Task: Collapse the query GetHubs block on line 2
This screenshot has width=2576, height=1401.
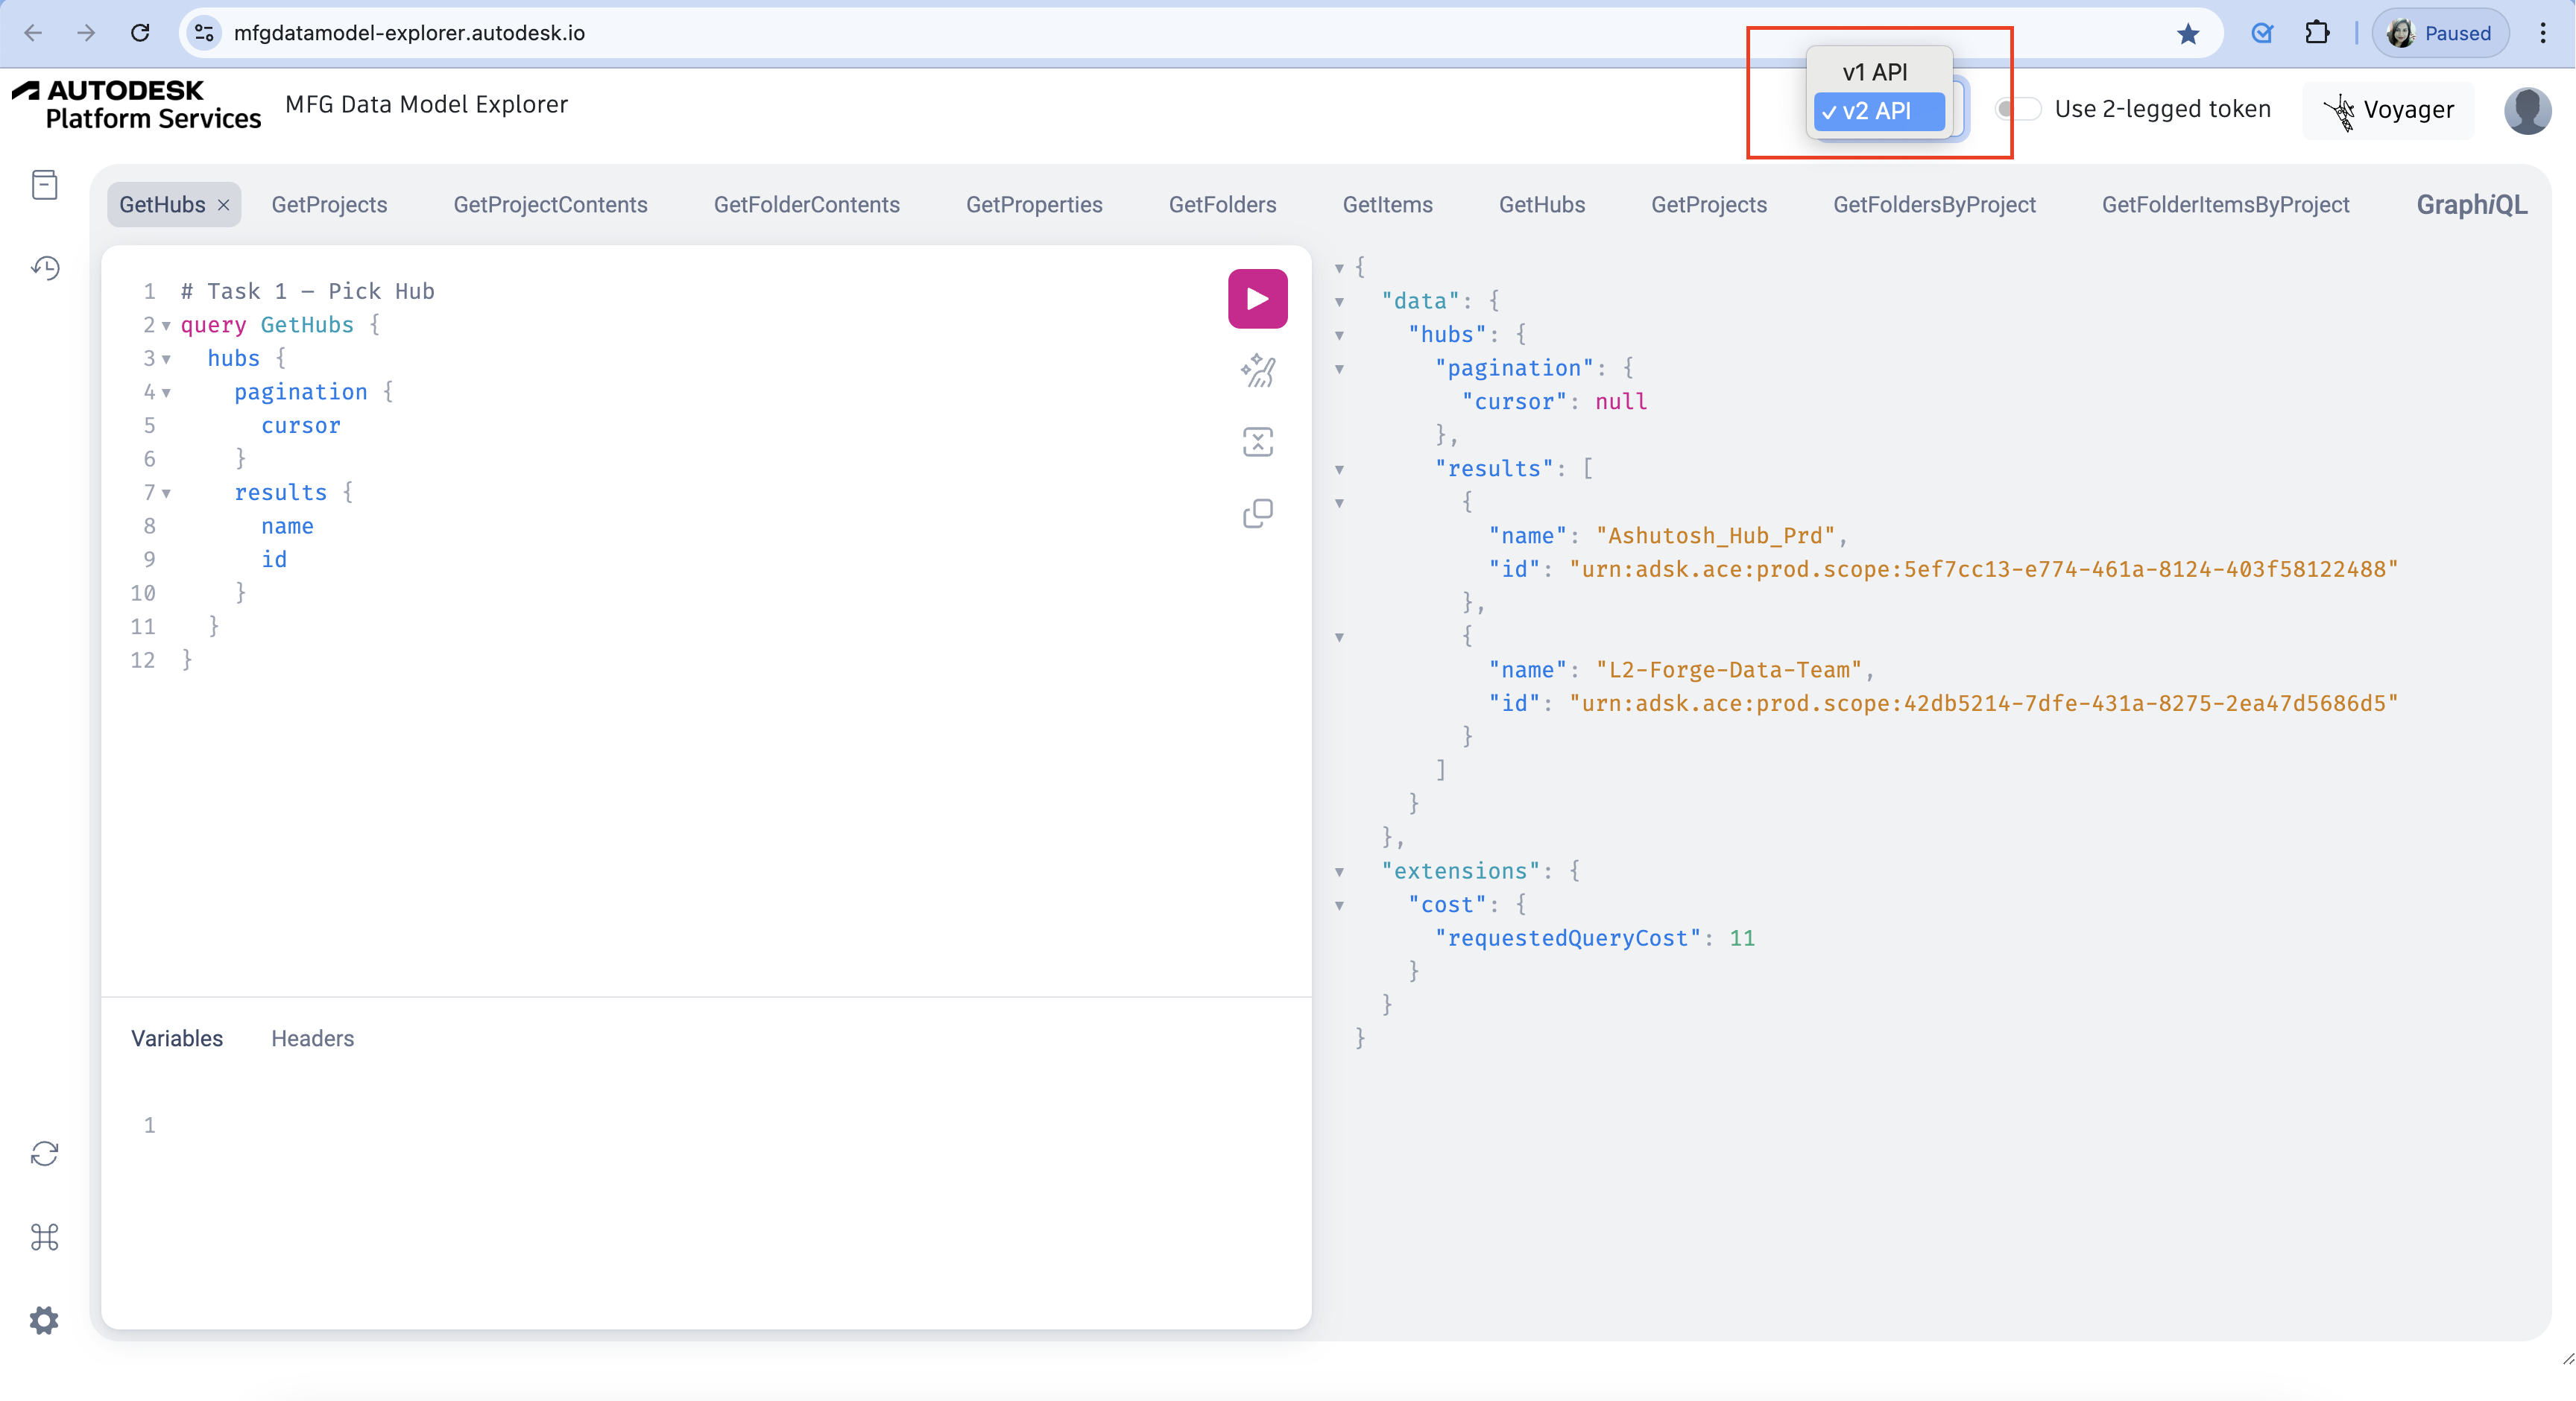Action: click(166, 325)
